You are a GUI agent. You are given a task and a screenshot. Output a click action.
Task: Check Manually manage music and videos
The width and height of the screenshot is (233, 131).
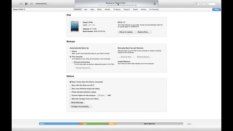point(70,99)
